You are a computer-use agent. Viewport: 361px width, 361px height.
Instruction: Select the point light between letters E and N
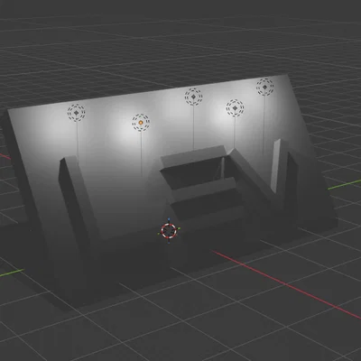[235, 107]
